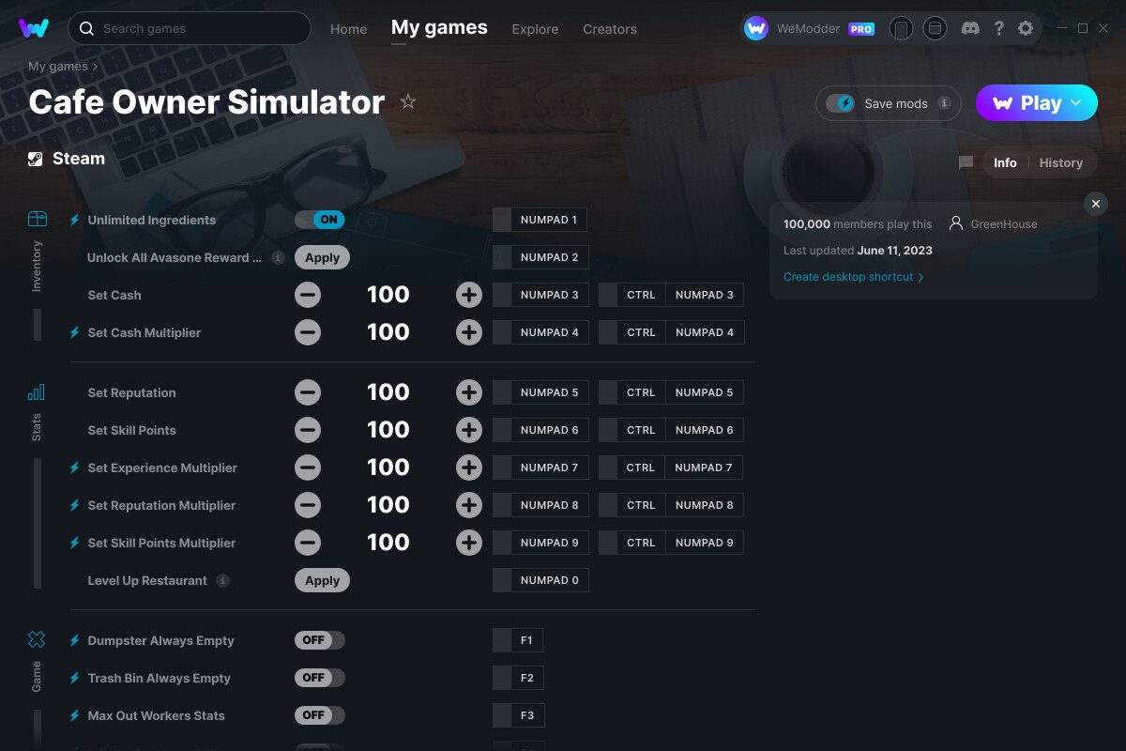Enable Trash Bin Always Empty
Screen dimensions: 1126x751
(320, 678)
